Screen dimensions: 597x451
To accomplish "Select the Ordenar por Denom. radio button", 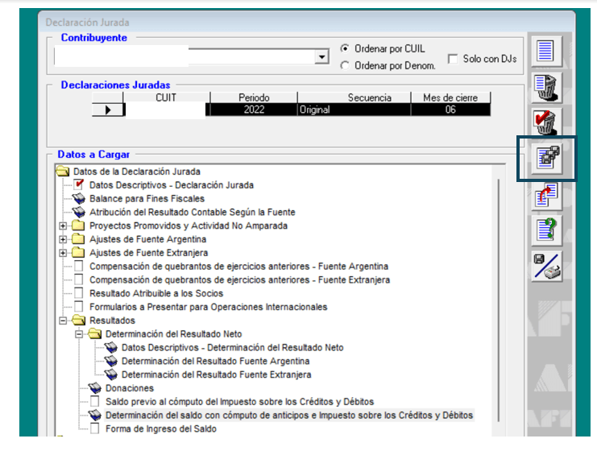I will tap(345, 66).
